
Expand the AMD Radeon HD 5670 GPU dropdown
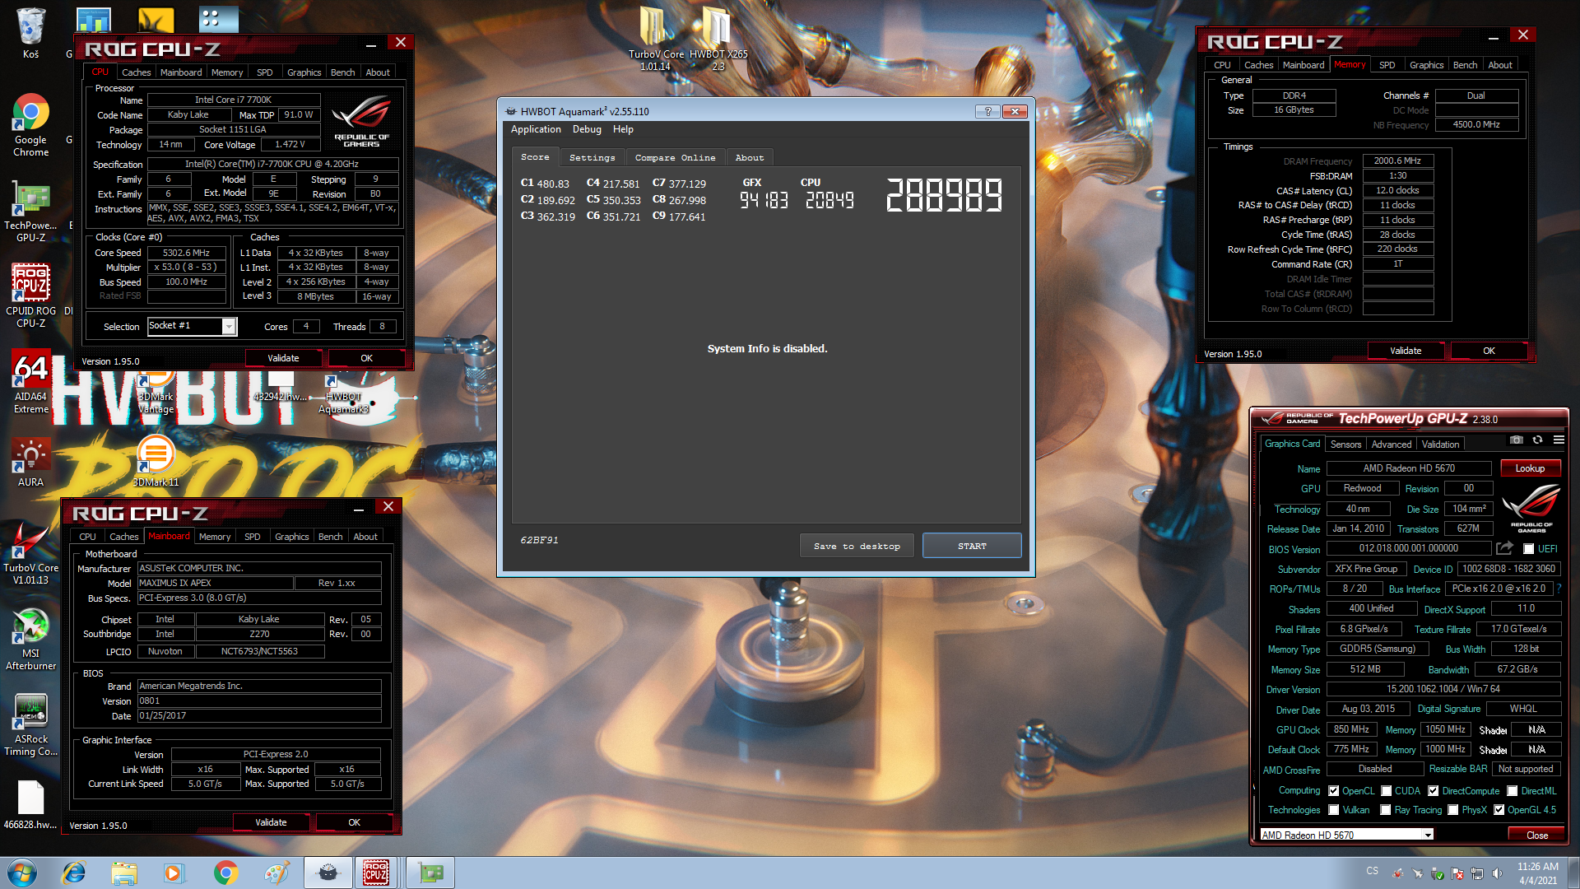pyautogui.click(x=1428, y=835)
